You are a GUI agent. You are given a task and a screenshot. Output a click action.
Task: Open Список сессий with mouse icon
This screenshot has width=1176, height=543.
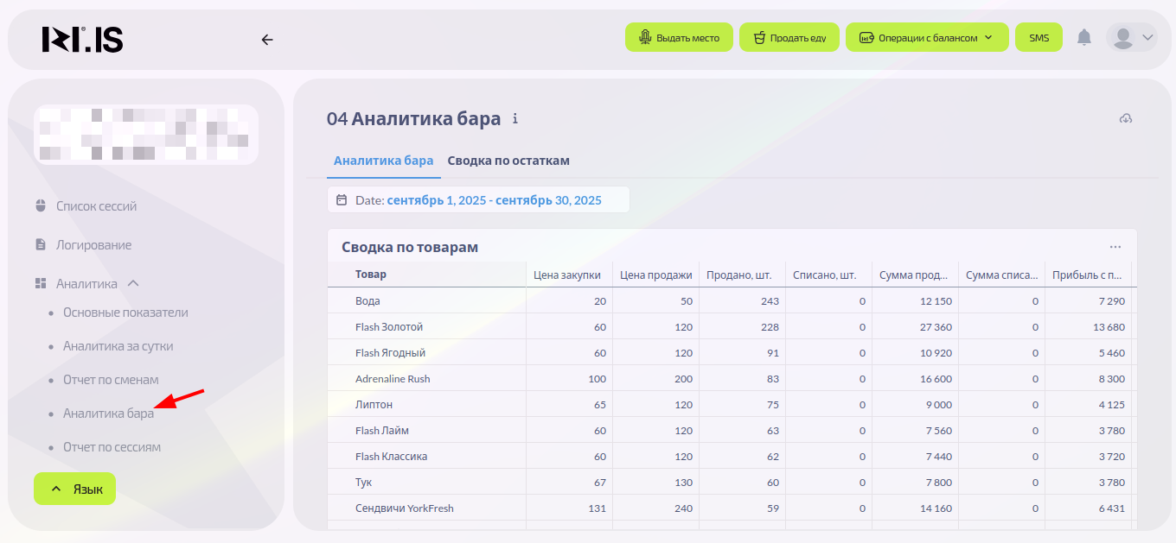click(x=96, y=206)
